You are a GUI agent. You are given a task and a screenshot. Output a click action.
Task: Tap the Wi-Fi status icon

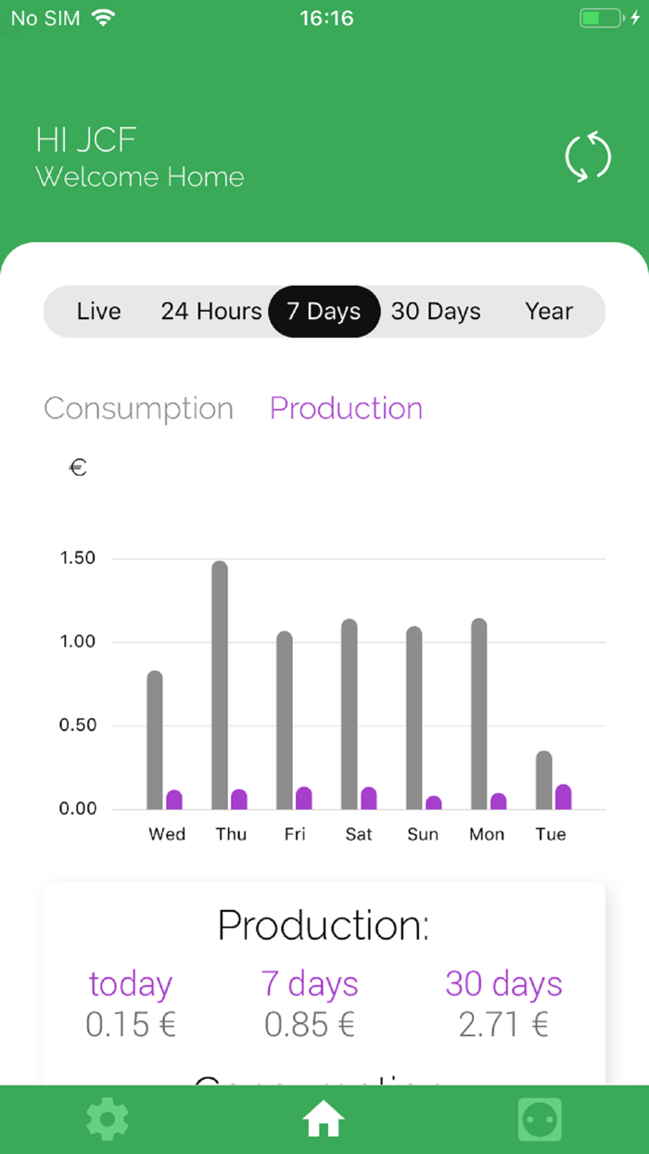(x=103, y=19)
